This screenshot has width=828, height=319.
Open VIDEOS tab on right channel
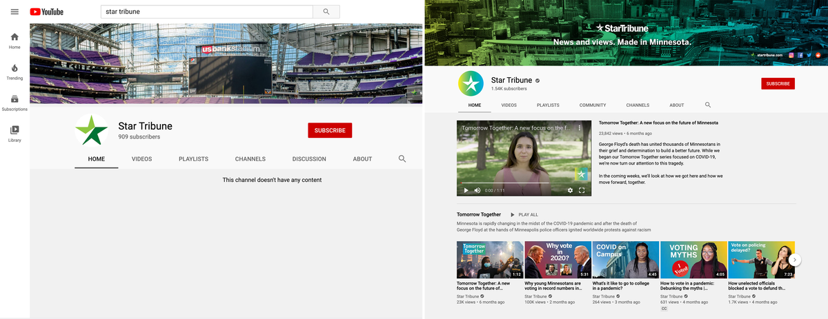[509, 105]
